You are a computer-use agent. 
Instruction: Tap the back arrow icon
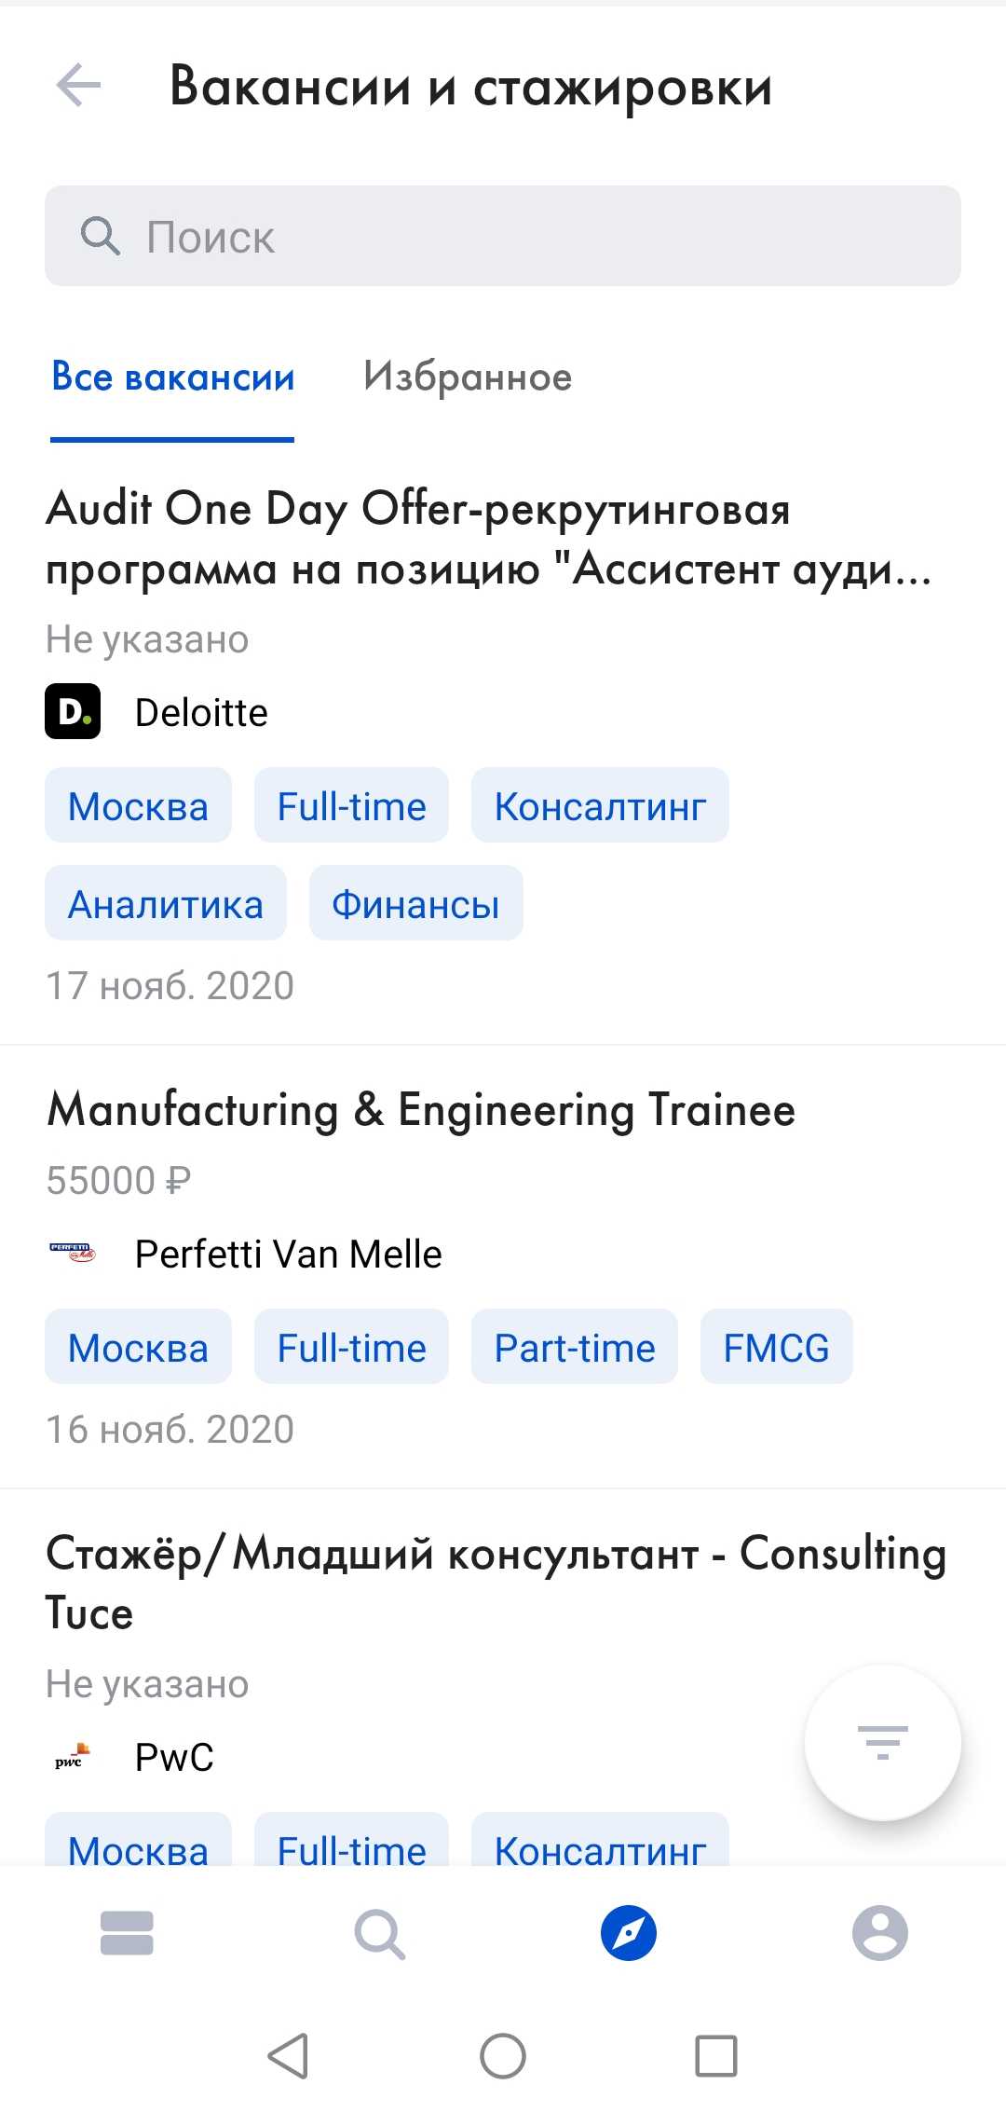pos(79,87)
